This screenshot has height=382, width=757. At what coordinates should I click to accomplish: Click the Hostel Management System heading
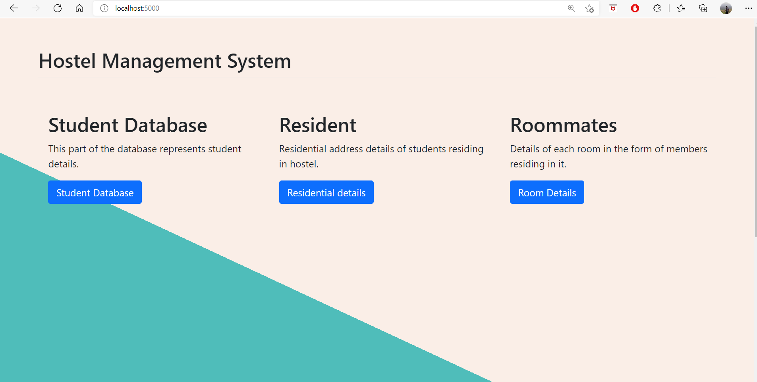(x=165, y=61)
